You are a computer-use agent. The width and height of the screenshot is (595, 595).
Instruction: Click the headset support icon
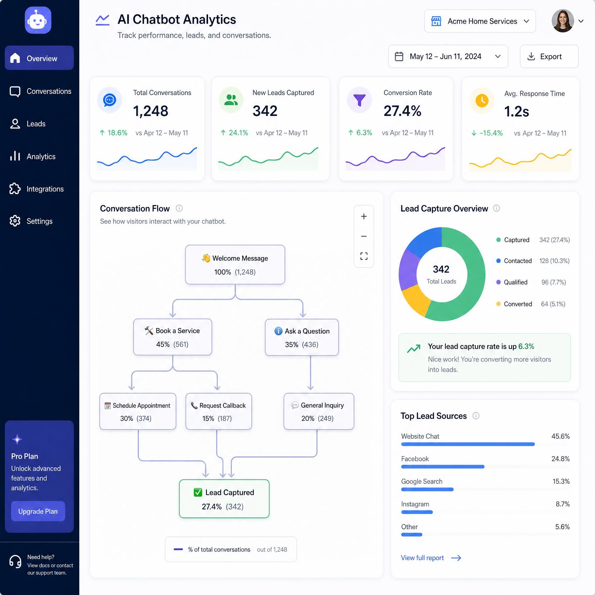[15, 561]
